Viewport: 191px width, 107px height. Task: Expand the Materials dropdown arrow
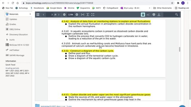[30, 14]
